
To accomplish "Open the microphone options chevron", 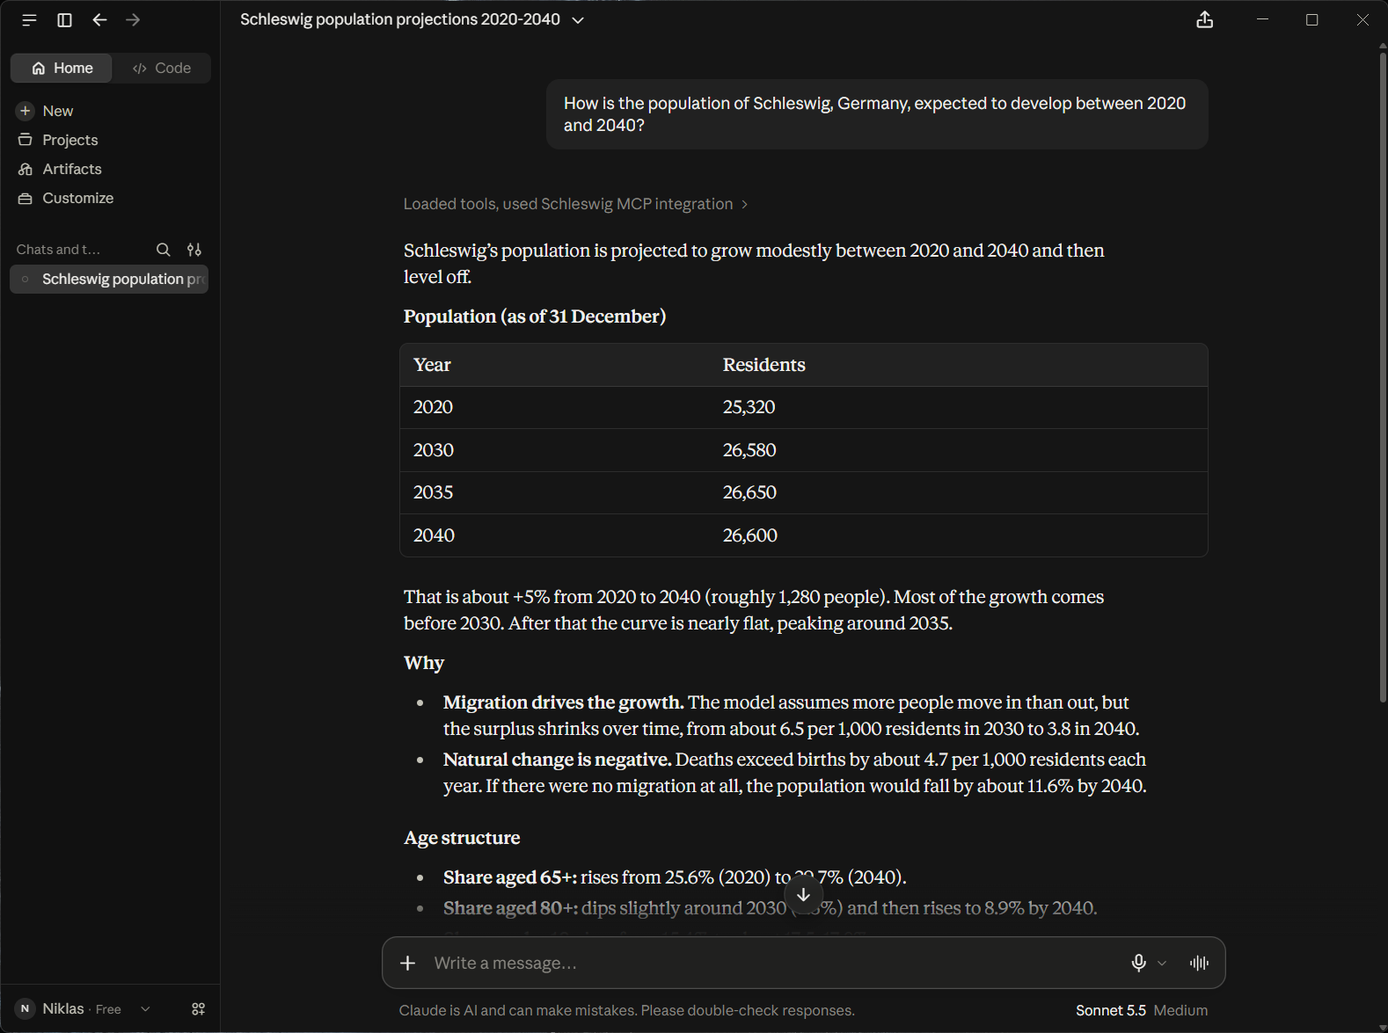I will [1162, 964].
